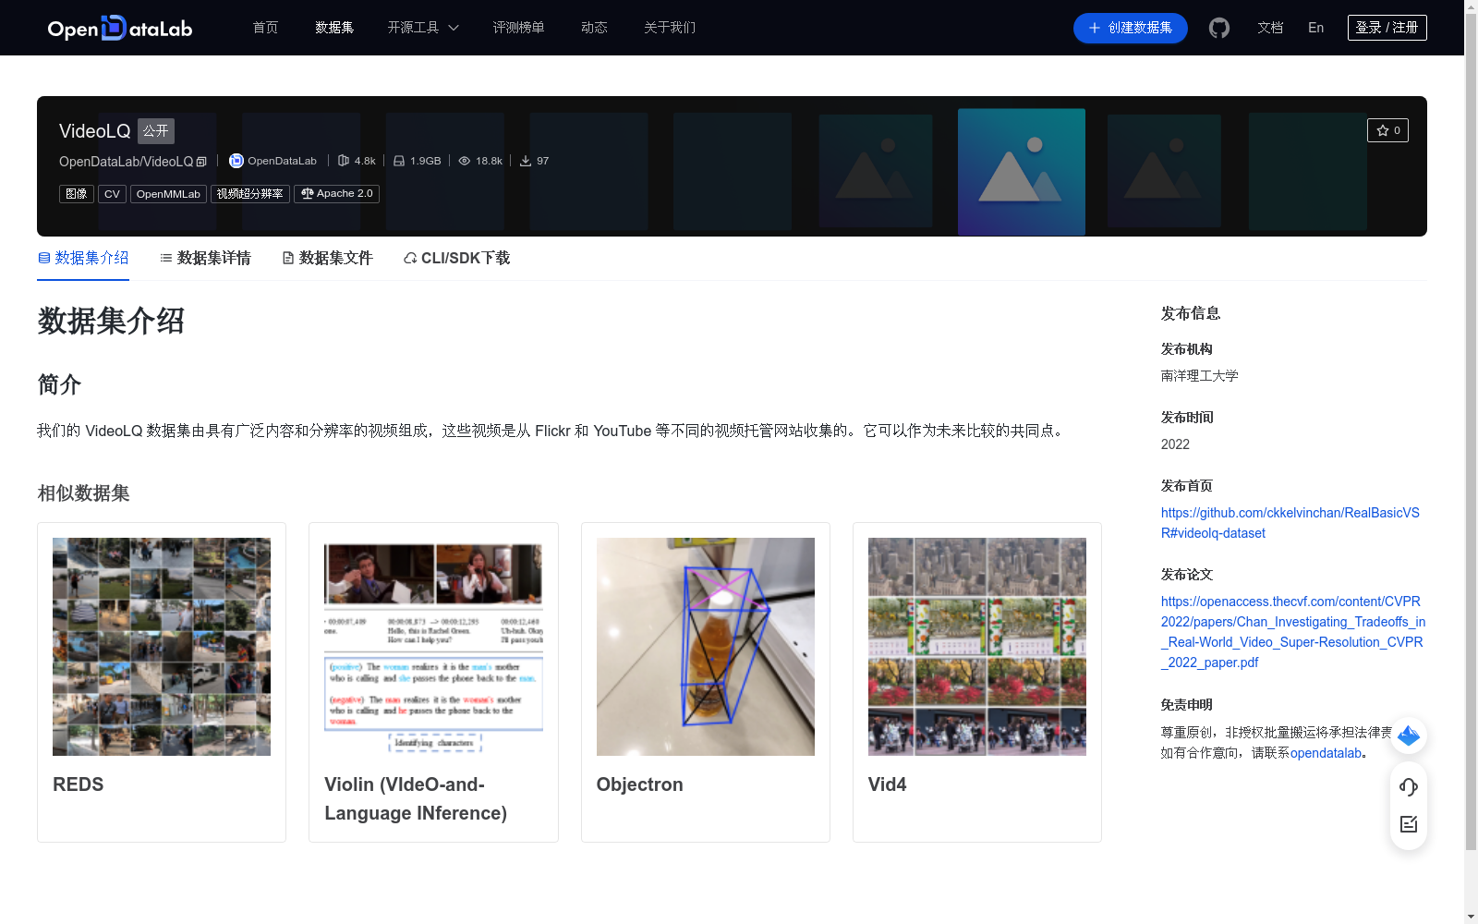
Task: Click the 1.9GB storage size icon
Action: point(399,161)
